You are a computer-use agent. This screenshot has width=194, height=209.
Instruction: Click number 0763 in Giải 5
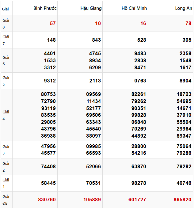pos(140,81)
